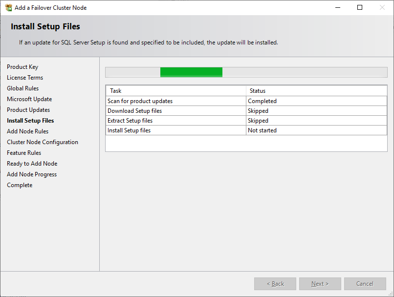This screenshot has height=297, width=394.
Task: Click the Completed status cell
Action: (316, 101)
